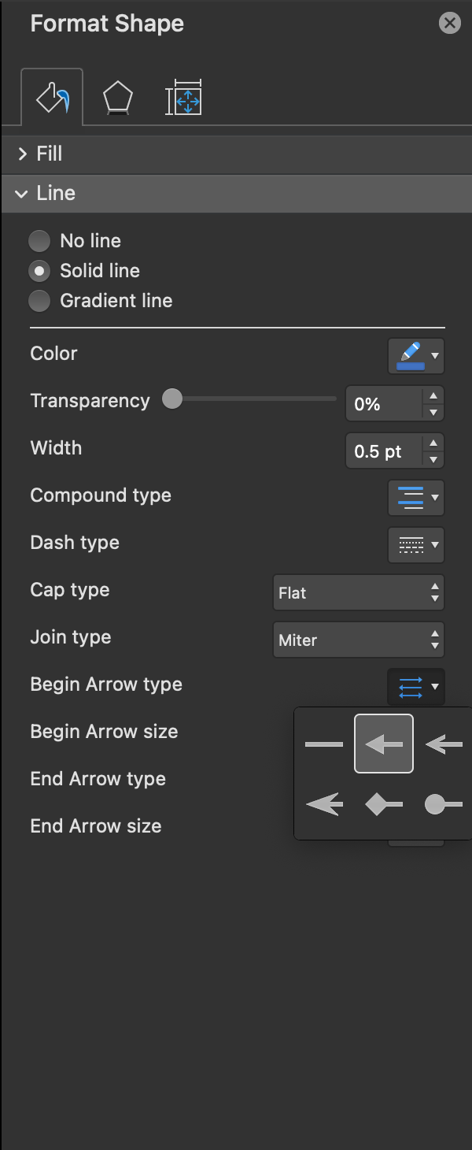Open the line Color picker
This screenshot has width=472, height=1150.
[x=415, y=356]
